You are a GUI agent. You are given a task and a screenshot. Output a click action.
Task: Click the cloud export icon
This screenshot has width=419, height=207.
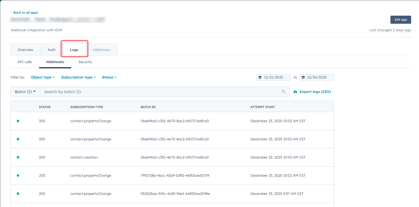295,92
